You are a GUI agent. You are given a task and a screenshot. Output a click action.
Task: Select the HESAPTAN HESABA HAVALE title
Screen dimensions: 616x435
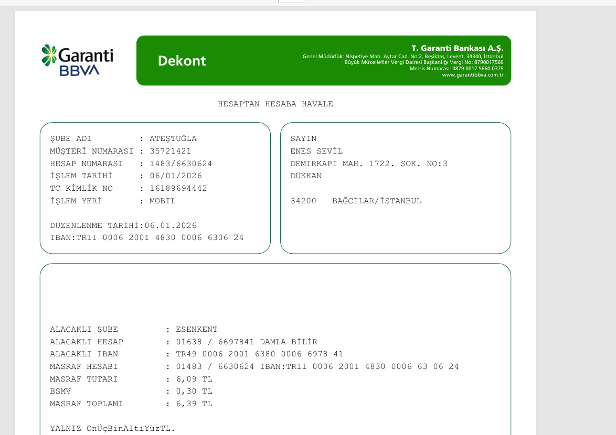(275, 104)
